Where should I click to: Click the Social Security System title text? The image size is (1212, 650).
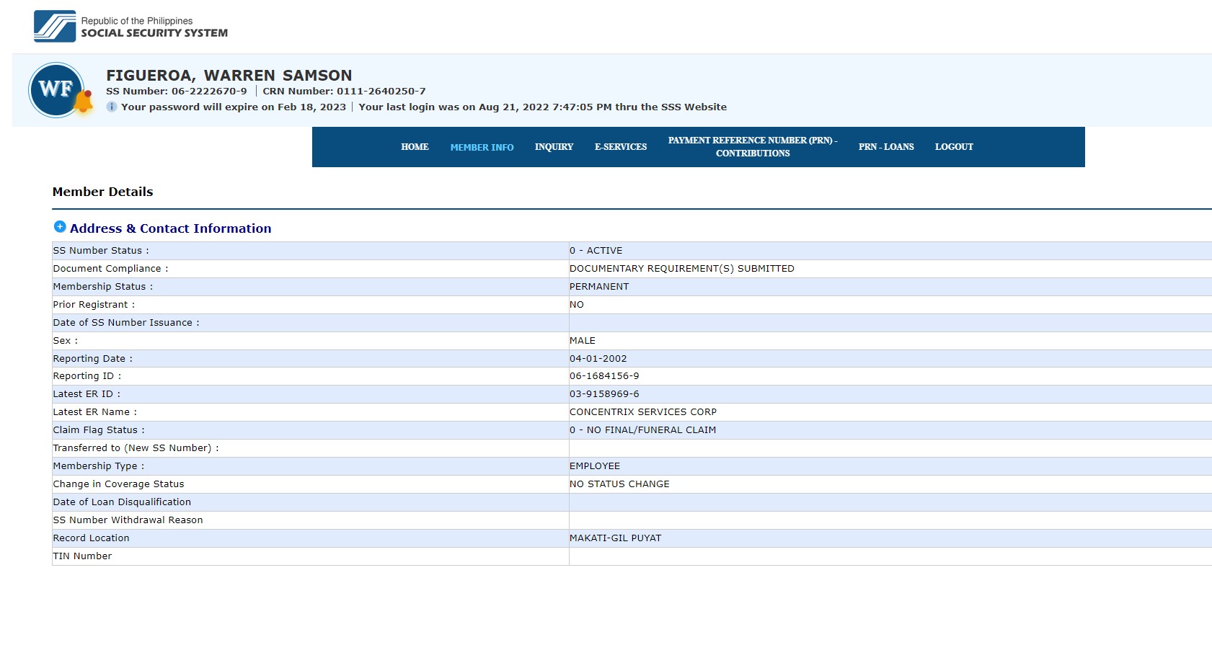point(154,33)
